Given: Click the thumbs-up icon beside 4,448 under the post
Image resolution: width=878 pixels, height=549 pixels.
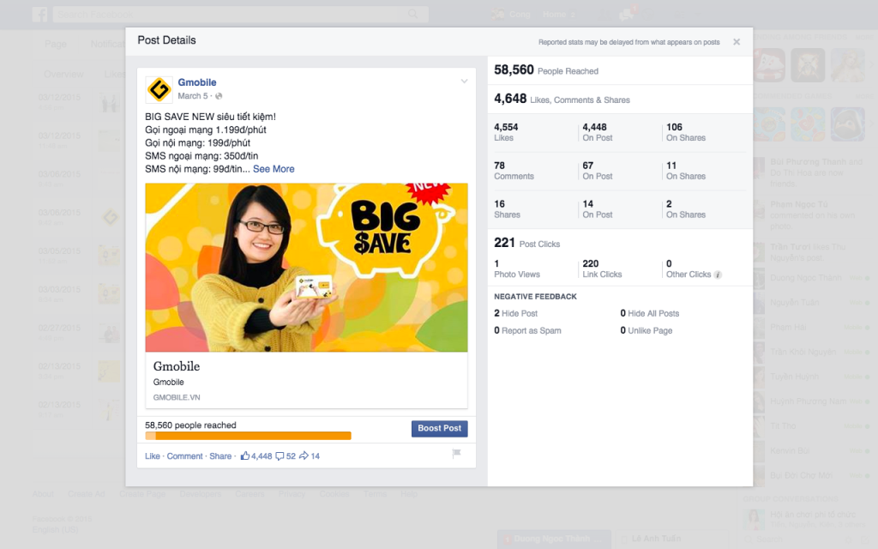Looking at the screenshot, I should coord(244,456).
